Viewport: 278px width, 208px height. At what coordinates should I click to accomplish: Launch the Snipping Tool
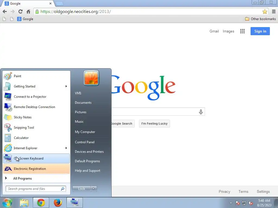tap(36, 128)
